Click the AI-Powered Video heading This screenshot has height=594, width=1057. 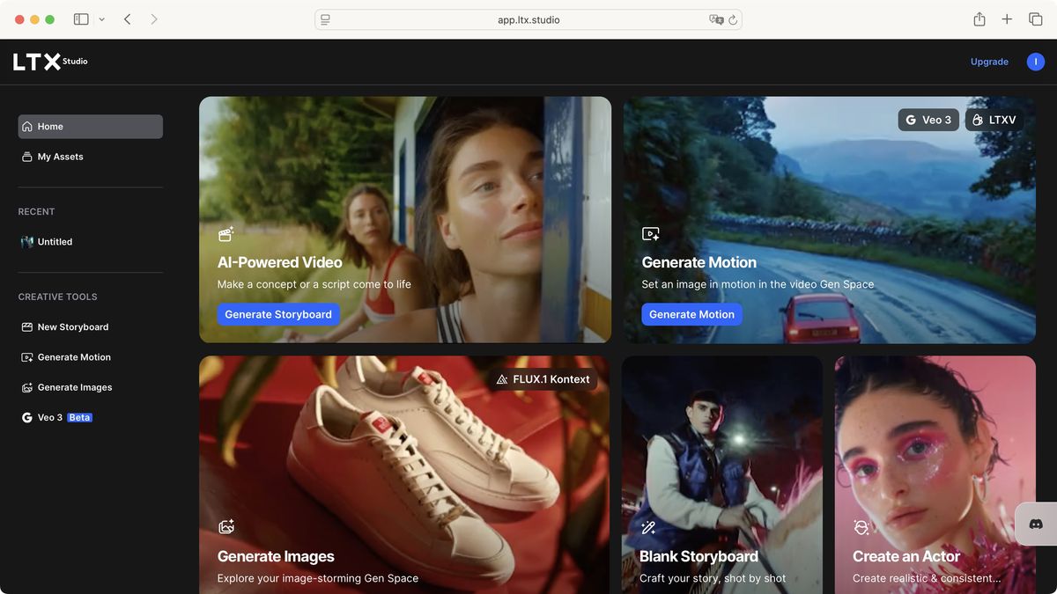coord(280,262)
